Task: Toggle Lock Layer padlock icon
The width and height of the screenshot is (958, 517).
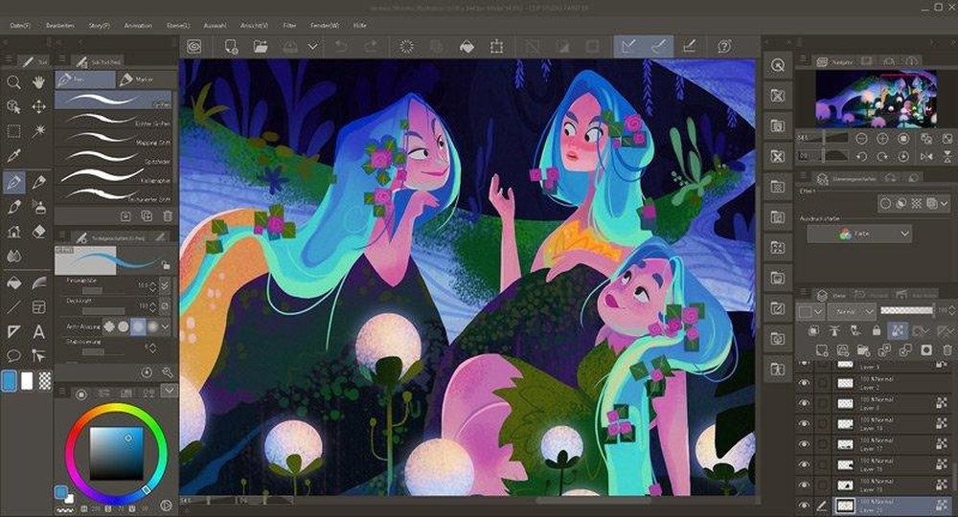Action: pyautogui.click(x=877, y=331)
